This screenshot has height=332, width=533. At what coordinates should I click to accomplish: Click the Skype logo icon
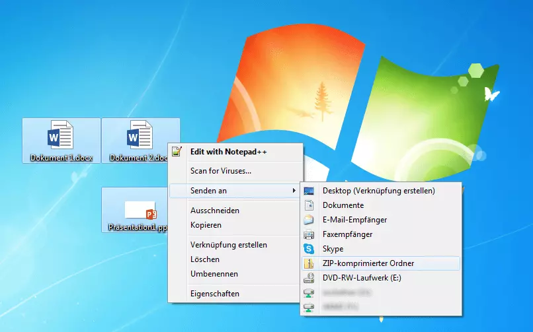pos(309,249)
